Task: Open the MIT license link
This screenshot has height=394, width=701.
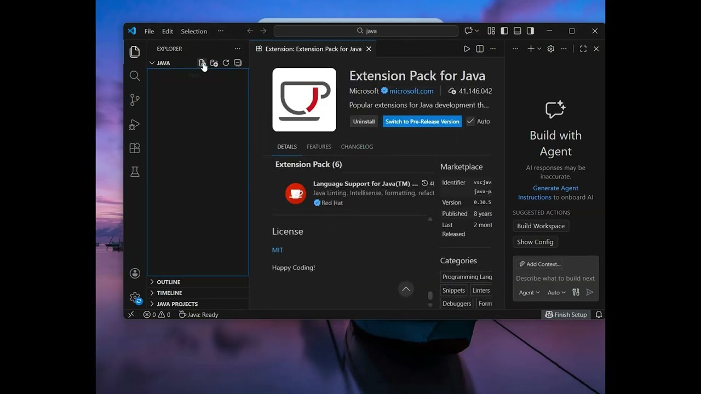Action: click(x=278, y=250)
